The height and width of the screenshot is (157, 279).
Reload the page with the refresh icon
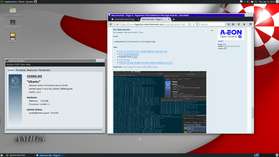[194, 24]
